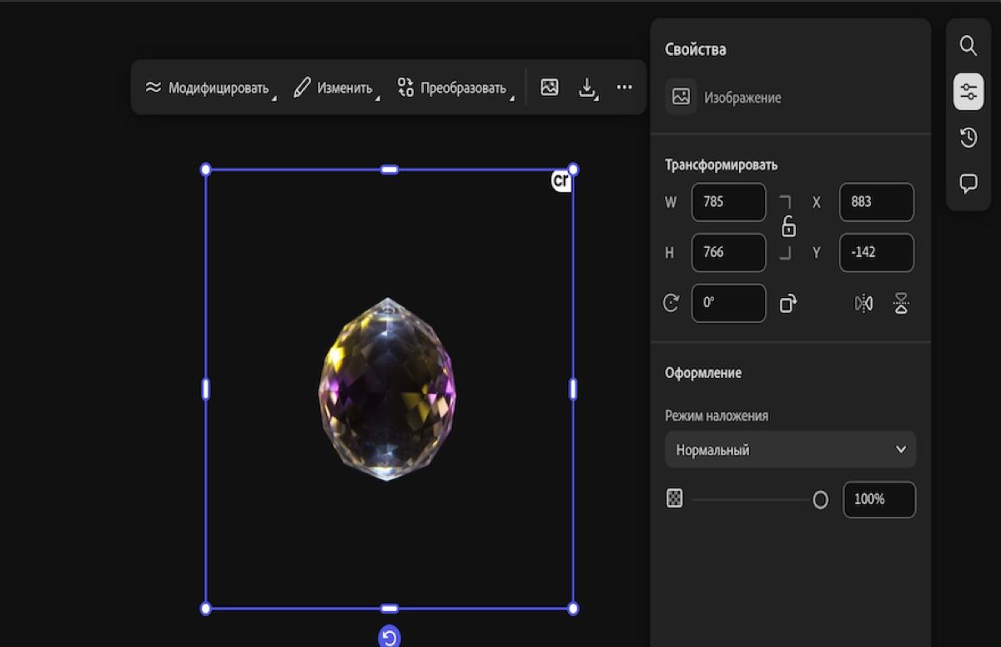1001x647 pixels.
Task: Click the right middle selection edge handle
Action: (x=573, y=388)
